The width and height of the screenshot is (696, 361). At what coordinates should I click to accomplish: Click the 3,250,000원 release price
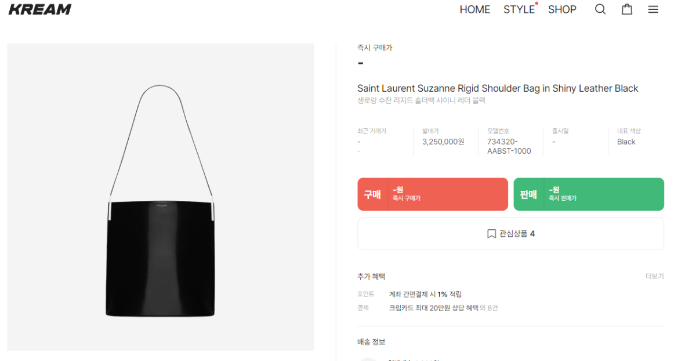(443, 142)
